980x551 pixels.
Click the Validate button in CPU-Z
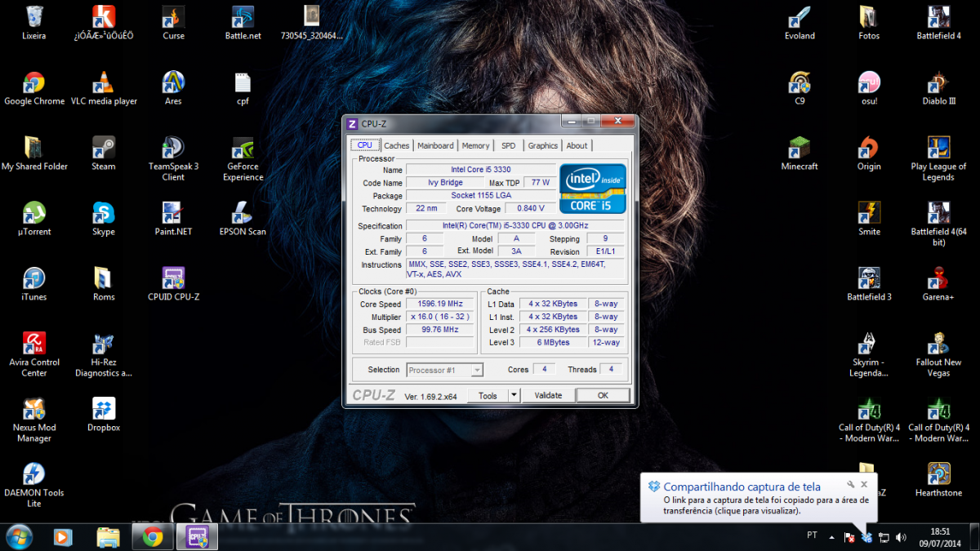(548, 395)
